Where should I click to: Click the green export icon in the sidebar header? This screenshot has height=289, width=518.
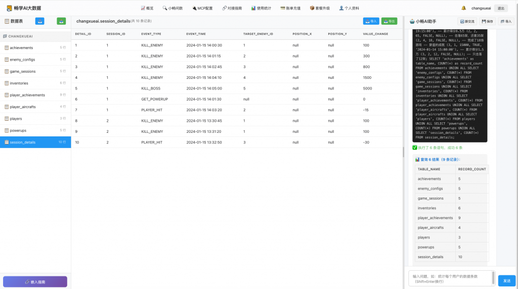61,21
